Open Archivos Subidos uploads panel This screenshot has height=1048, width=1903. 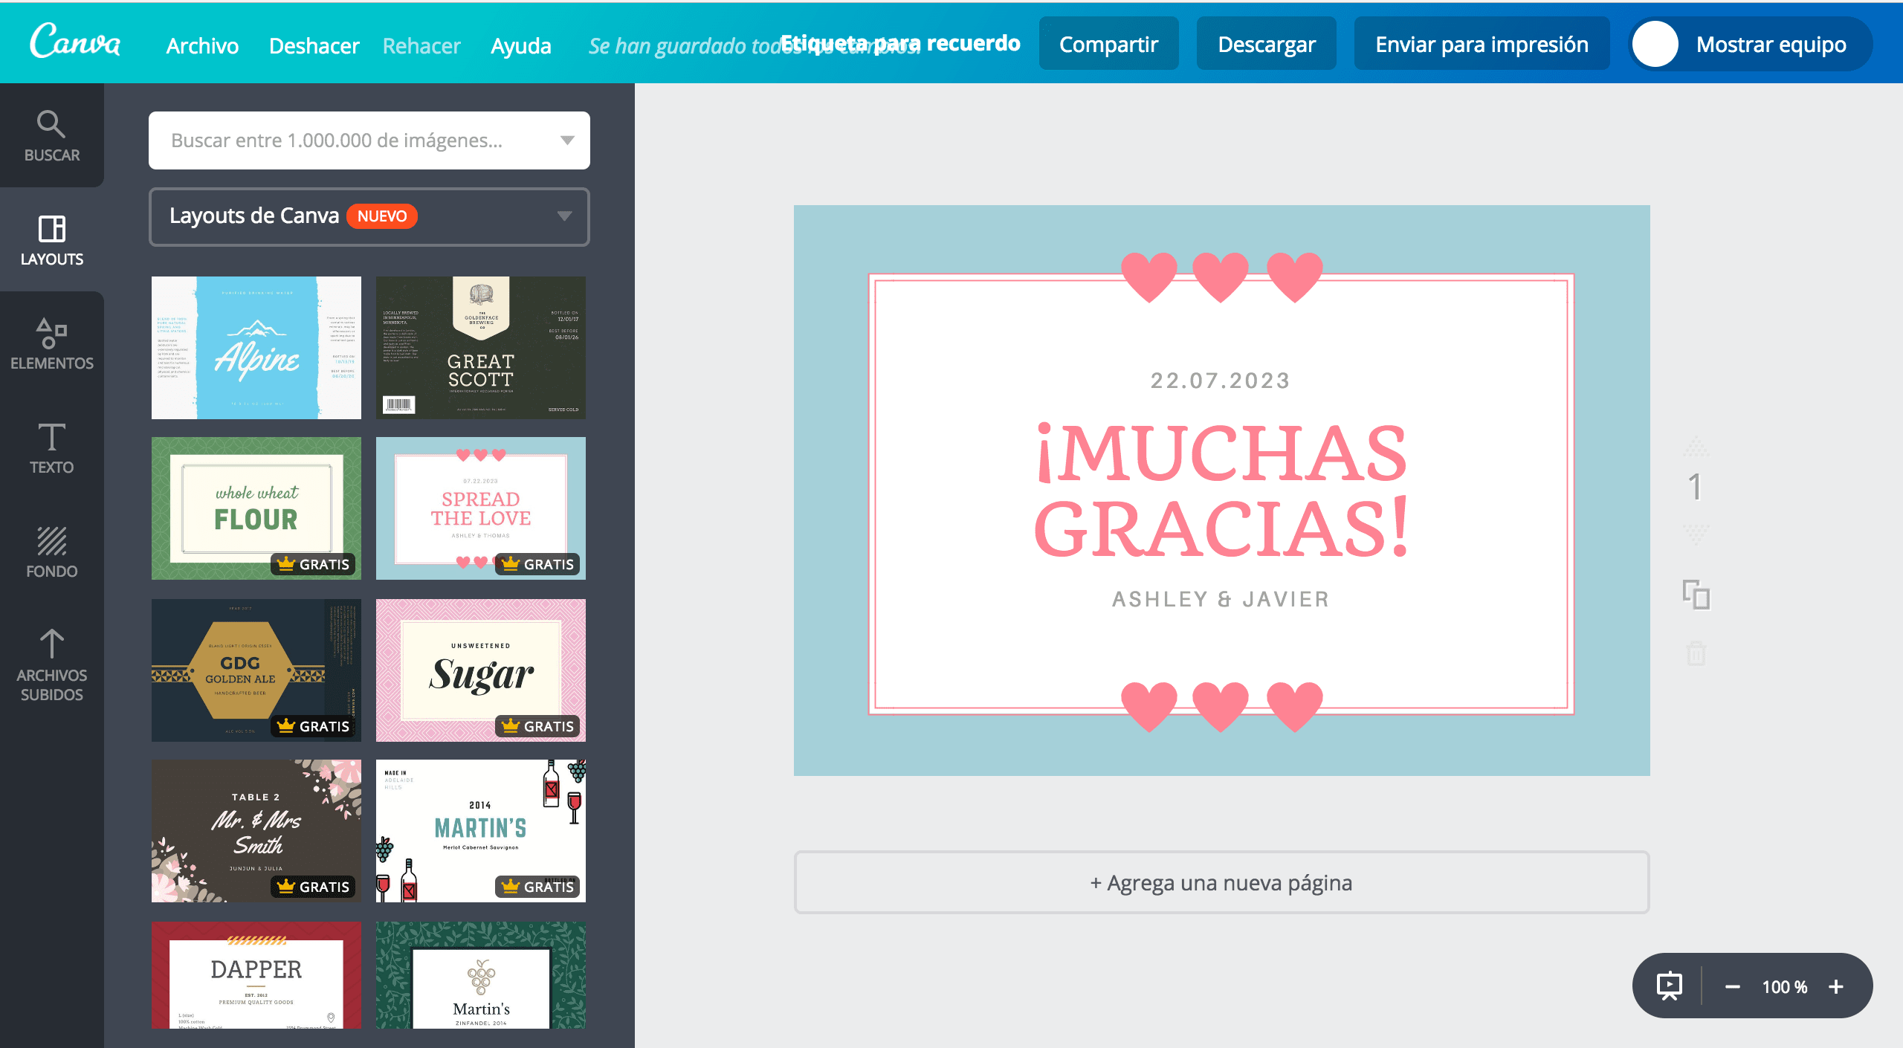pos(51,664)
